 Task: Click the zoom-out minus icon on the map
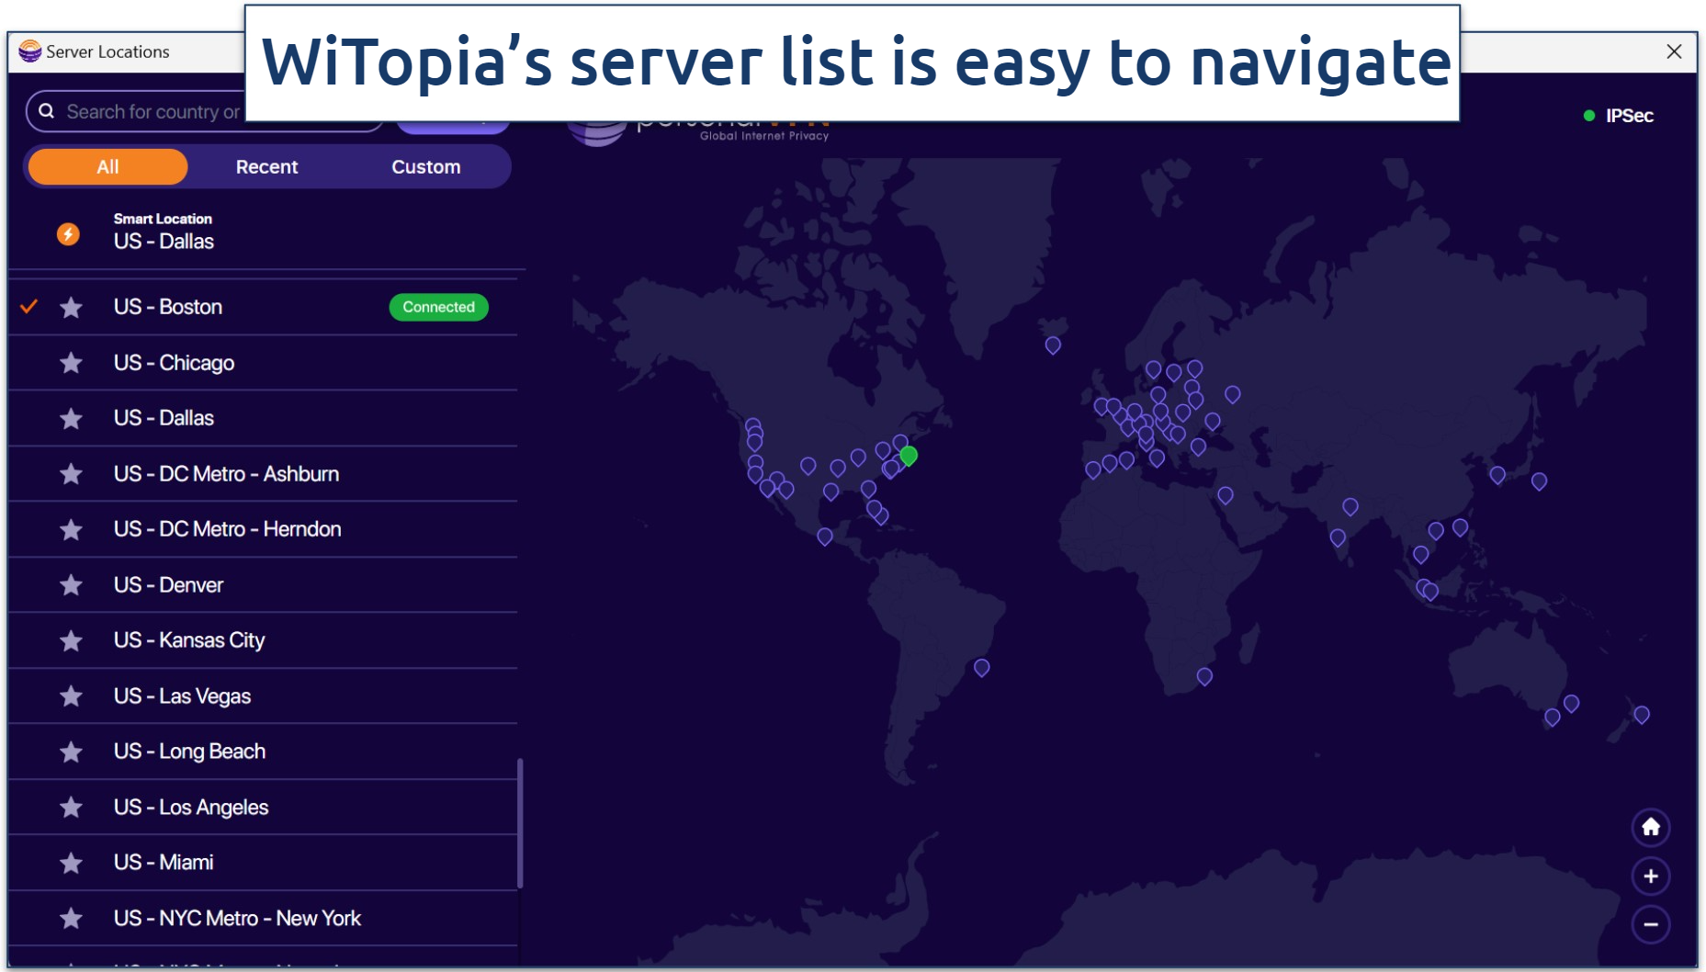pyautogui.click(x=1650, y=925)
